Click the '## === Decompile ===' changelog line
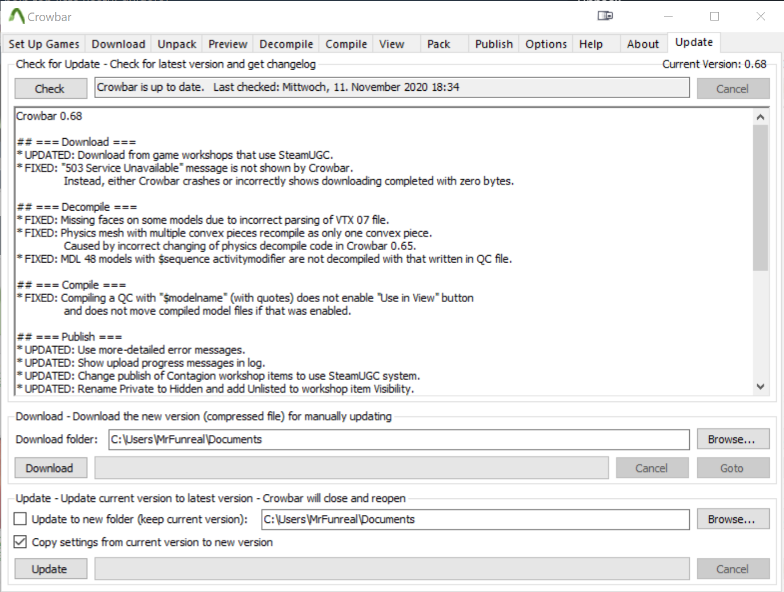This screenshot has height=592, width=784. click(77, 207)
